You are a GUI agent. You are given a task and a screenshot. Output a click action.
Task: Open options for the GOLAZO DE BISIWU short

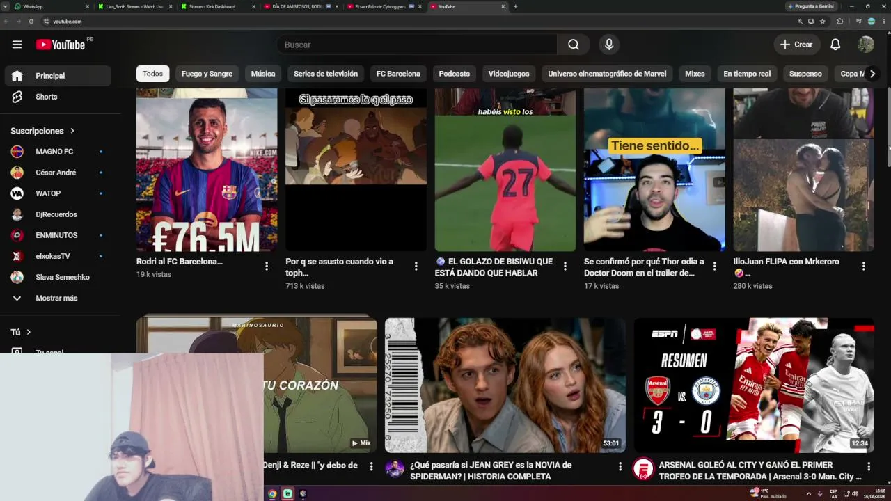[x=565, y=266]
